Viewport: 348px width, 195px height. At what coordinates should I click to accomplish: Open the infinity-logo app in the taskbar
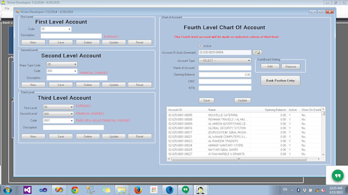point(43,190)
